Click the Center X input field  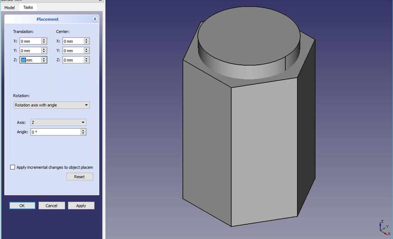click(x=73, y=41)
